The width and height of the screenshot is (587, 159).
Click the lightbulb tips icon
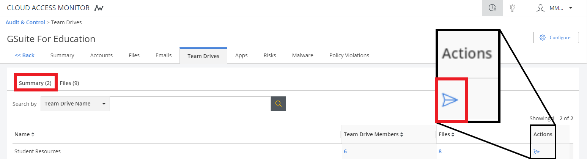(x=512, y=8)
